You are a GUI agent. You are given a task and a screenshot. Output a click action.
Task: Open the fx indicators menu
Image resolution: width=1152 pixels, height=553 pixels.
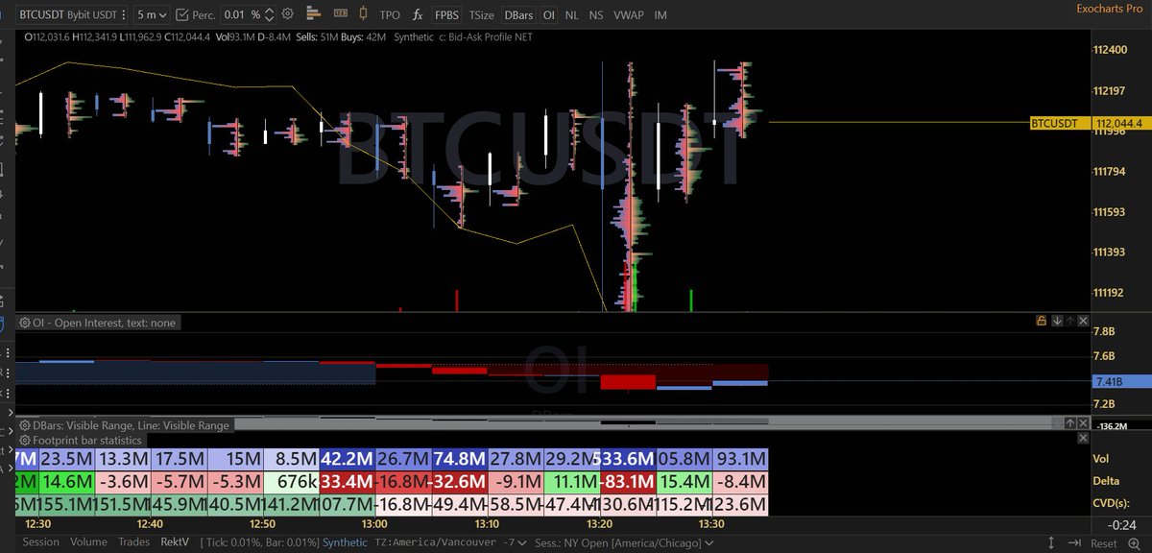pos(417,15)
